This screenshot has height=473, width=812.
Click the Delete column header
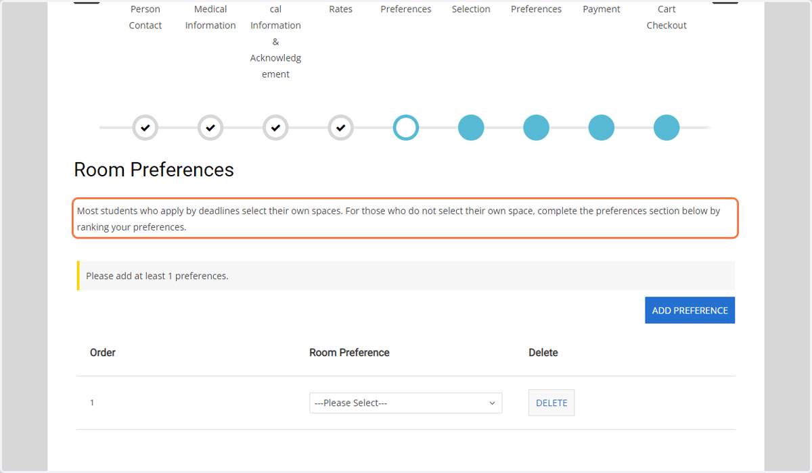543,353
